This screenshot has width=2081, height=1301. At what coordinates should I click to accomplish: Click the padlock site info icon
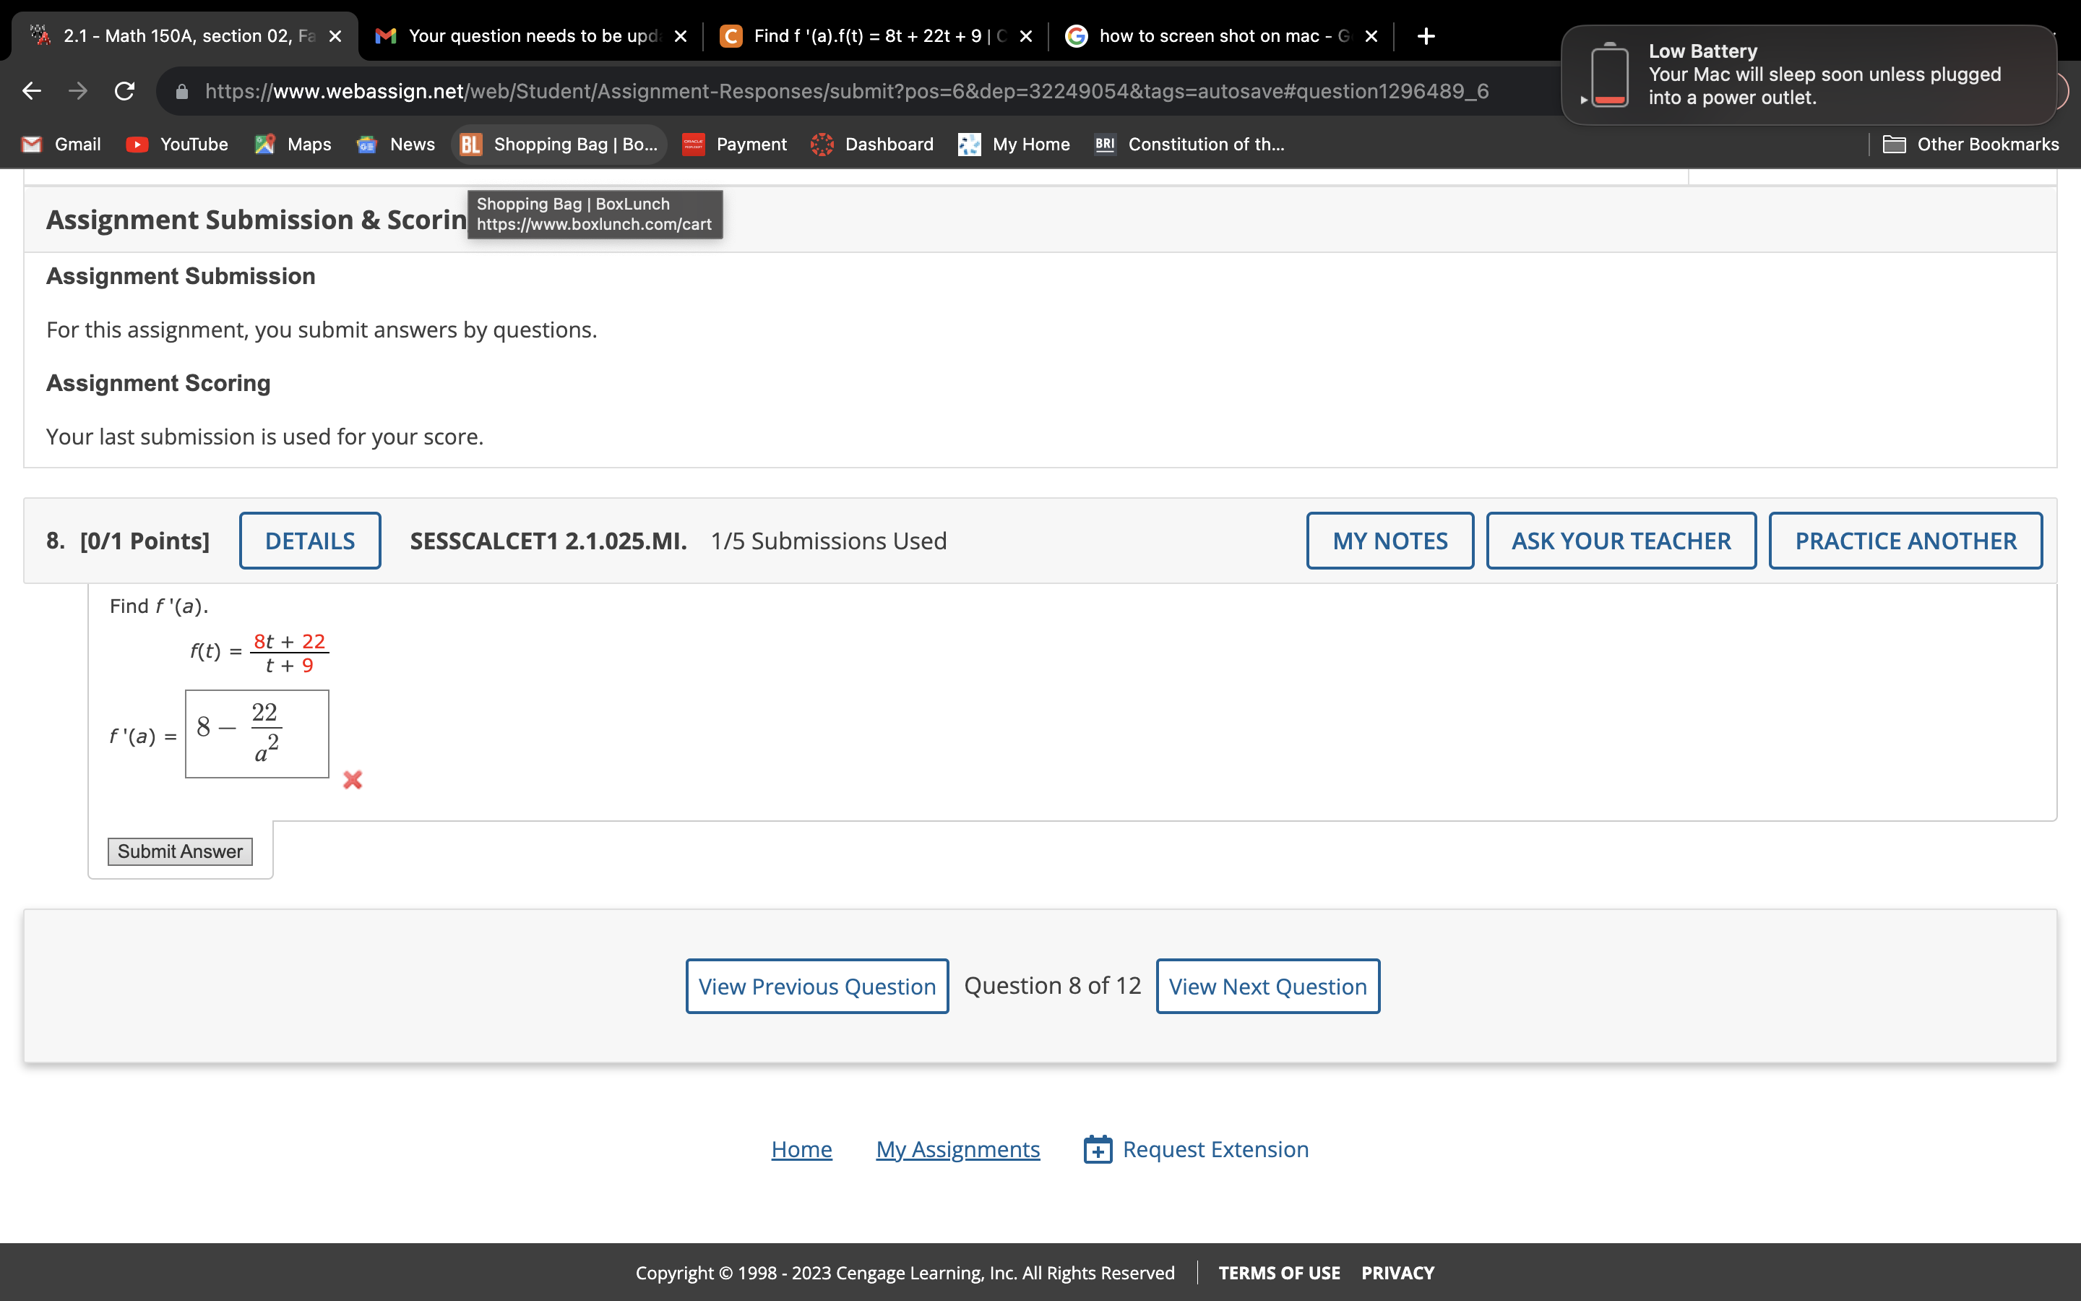pyautogui.click(x=181, y=91)
